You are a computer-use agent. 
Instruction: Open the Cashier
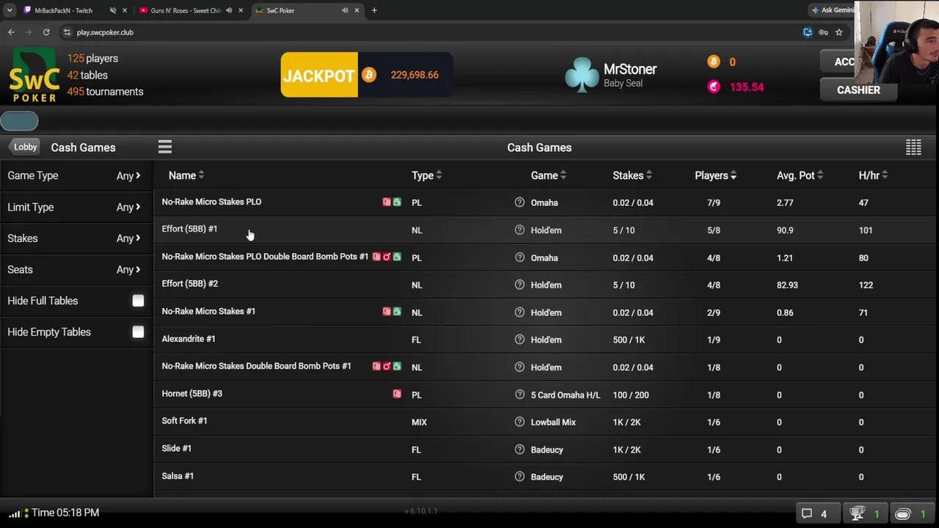(858, 89)
